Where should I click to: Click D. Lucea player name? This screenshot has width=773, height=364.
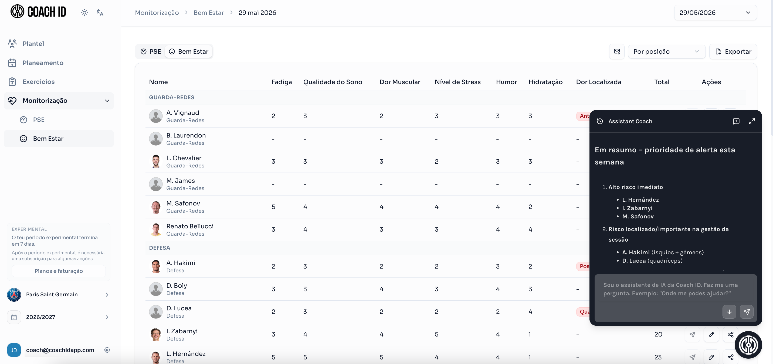pyautogui.click(x=179, y=308)
